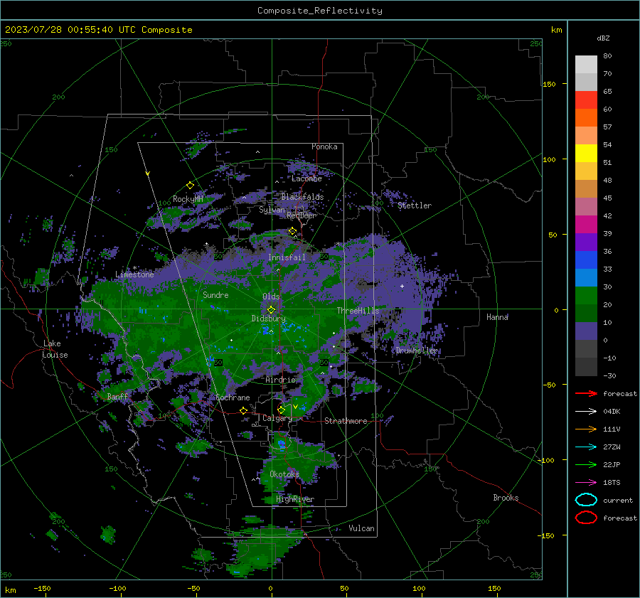Click the HighRiver town label
This screenshot has height=598, width=640.
295,499
